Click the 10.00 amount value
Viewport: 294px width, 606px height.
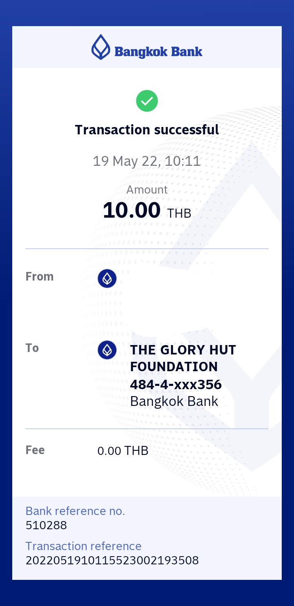131,210
